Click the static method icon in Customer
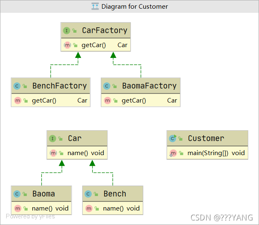 tap(173, 153)
